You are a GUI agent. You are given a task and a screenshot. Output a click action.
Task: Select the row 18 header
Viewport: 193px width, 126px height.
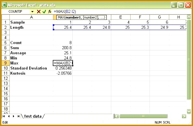coord(6,109)
